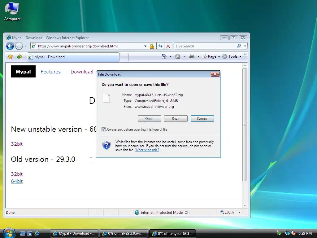Click the security shield icon in the dialog
This screenshot has width=317, height=238.
106,146
